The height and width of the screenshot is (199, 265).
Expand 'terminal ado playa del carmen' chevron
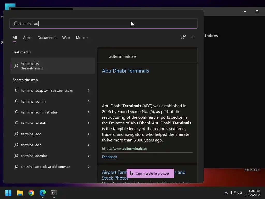[89, 167]
